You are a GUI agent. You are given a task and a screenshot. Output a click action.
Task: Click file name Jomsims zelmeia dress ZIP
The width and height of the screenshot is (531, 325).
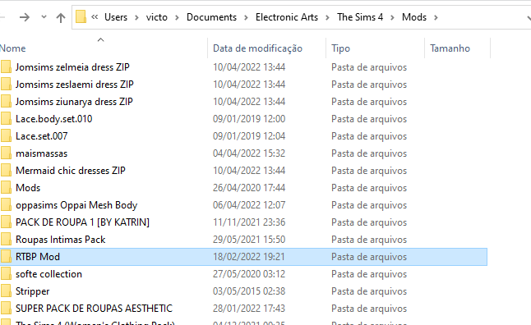pos(72,67)
